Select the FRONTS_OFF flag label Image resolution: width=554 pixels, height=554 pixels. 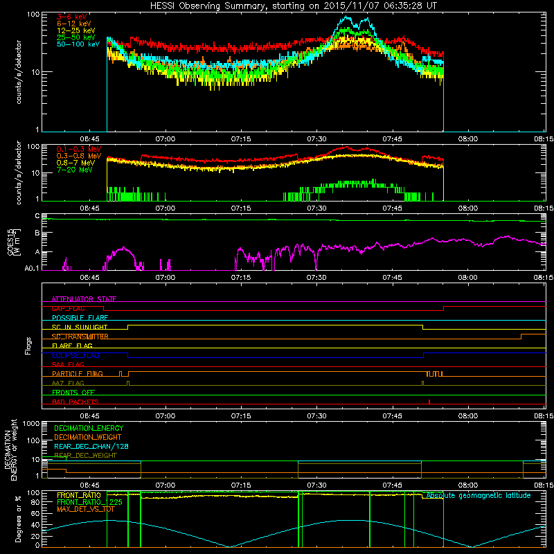click(73, 392)
